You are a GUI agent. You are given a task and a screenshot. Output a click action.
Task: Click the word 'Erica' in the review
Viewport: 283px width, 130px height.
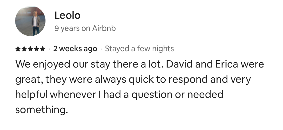(x=227, y=64)
